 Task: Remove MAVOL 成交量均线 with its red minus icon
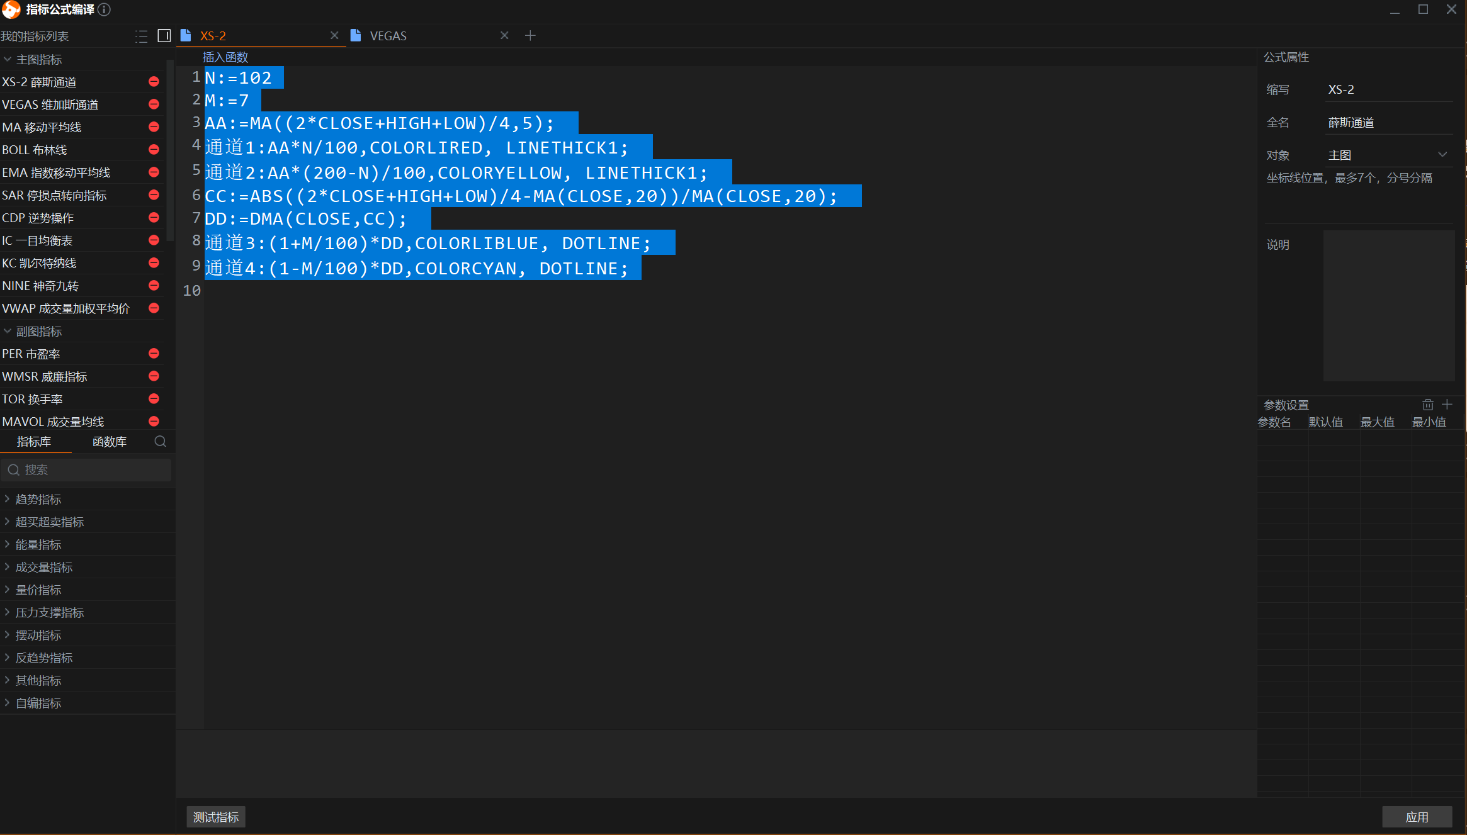(154, 422)
